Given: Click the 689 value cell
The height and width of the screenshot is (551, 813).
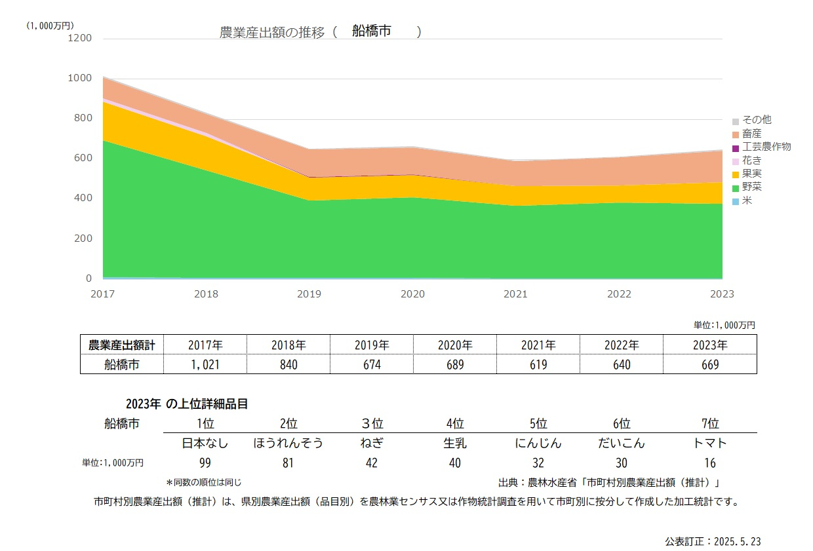Looking at the screenshot, I should [x=455, y=364].
